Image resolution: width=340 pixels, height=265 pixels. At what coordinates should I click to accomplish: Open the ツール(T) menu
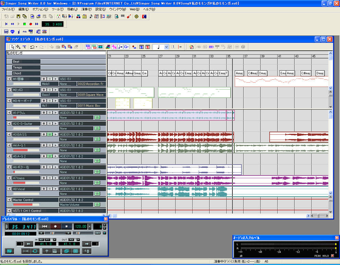pyautogui.click(x=58, y=9)
